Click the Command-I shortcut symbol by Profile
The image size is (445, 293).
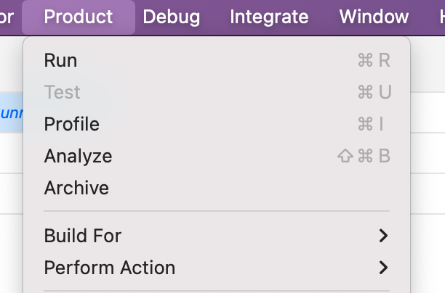(370, 124)
